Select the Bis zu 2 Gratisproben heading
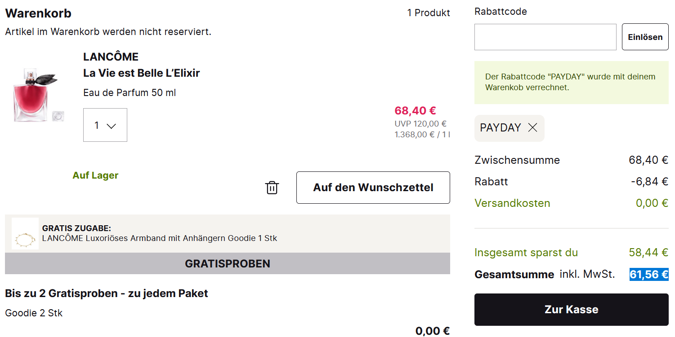Screen dimensions: 675x337 [x=107, y=293]
